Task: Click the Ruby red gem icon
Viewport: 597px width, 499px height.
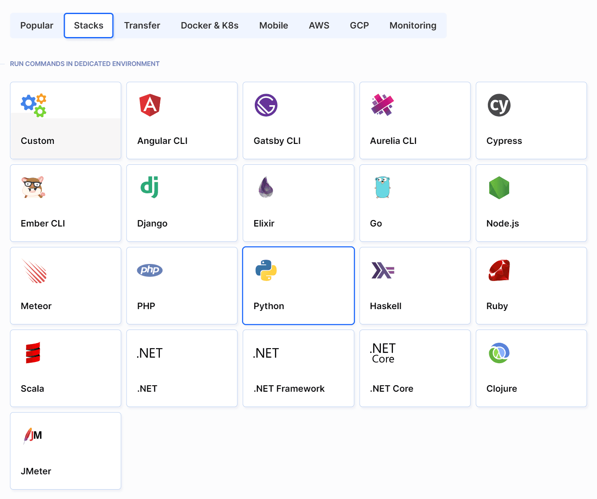Action: pos(499,270)
